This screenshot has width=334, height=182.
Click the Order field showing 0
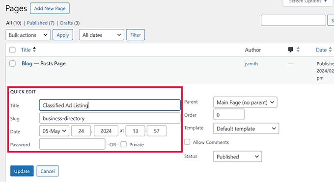pos(229,114)
